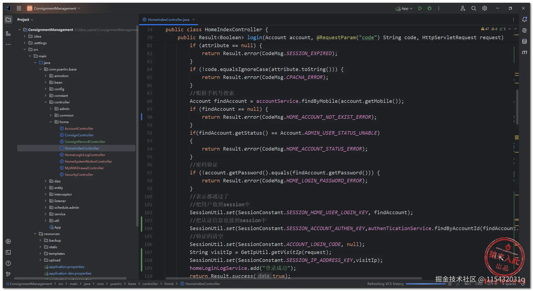Click the editor horizontal scrollbar
Image resolution: width=533 pixels, height=291 pixels.
point(294,278)
